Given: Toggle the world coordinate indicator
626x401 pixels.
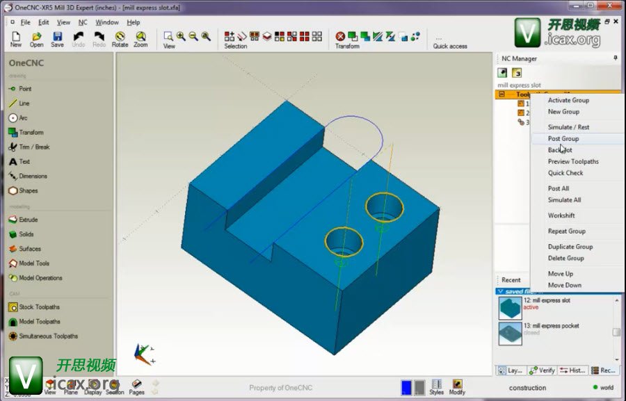Looking at the screenshot, I should [x=603, y=387].
